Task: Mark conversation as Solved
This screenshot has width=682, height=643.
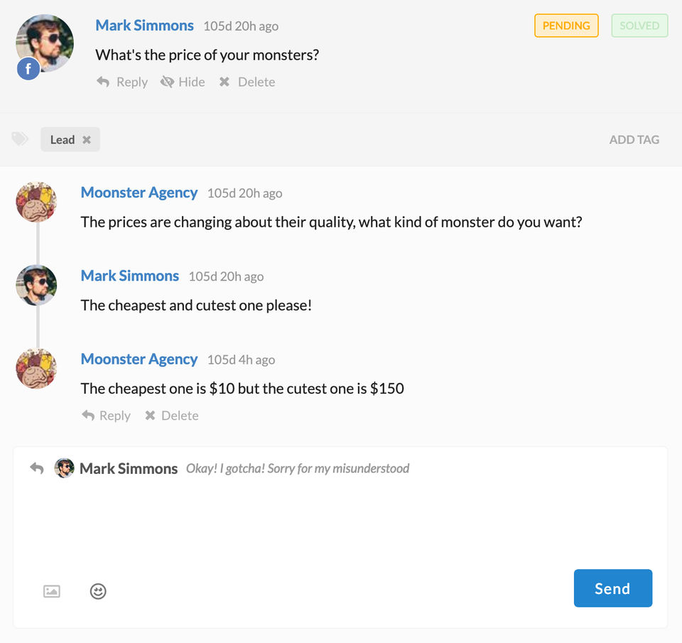Action: coord(639,26)
